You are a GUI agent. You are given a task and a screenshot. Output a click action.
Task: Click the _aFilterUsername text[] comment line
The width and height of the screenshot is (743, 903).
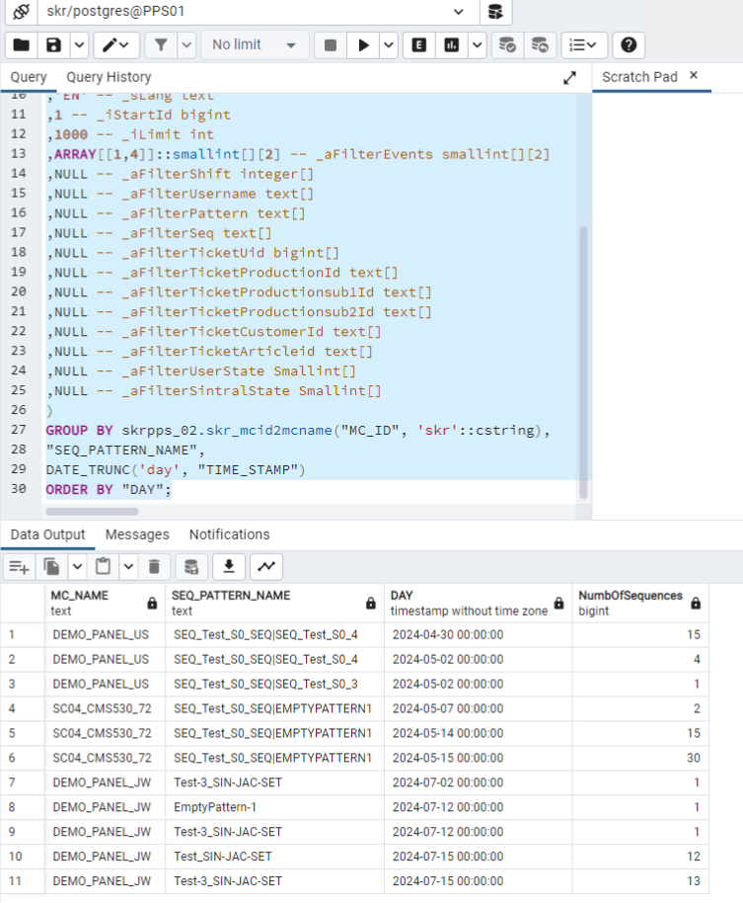[x=182, y=194]
